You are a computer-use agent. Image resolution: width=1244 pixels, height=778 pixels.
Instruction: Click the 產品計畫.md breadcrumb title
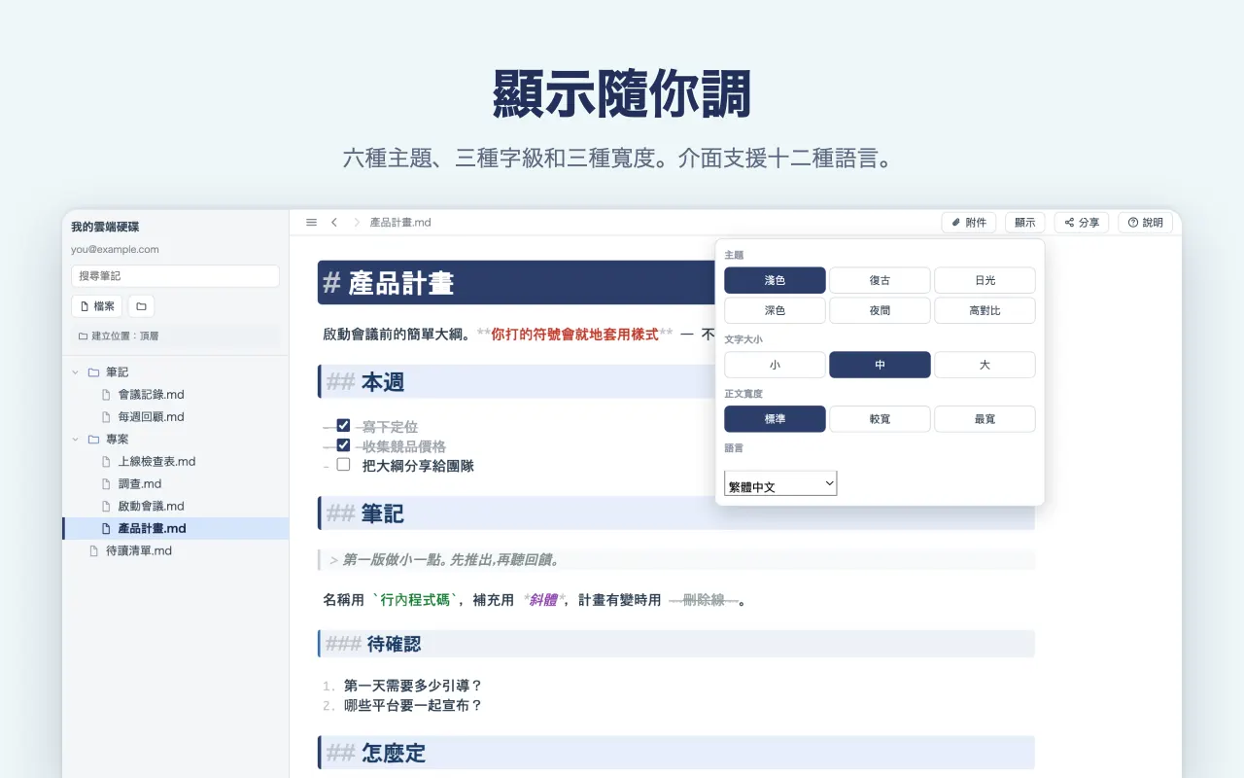pyautogui.click(x=400, y=223)
